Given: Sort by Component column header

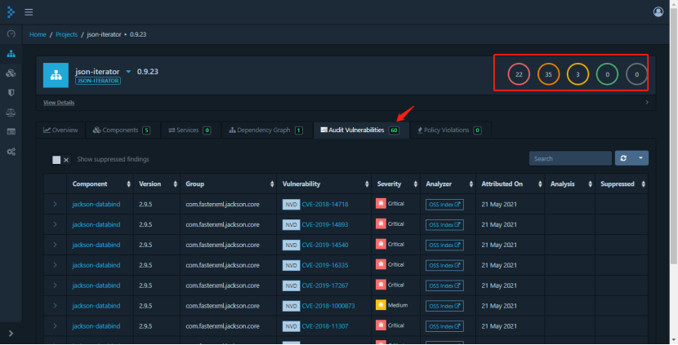Looking at the screenshot, I should (x=100, y=184).
